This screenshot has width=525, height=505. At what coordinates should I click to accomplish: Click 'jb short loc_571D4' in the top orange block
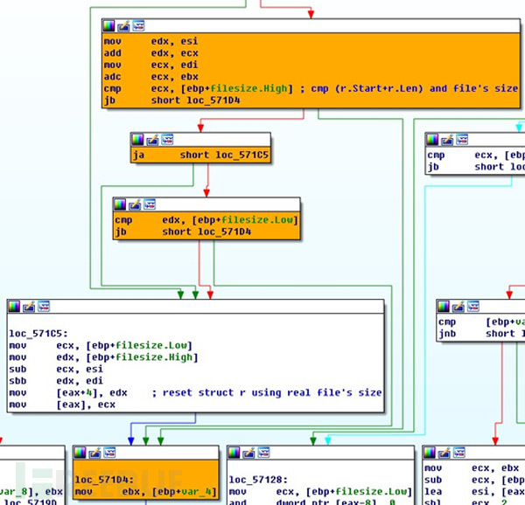[x=172, y=100]
